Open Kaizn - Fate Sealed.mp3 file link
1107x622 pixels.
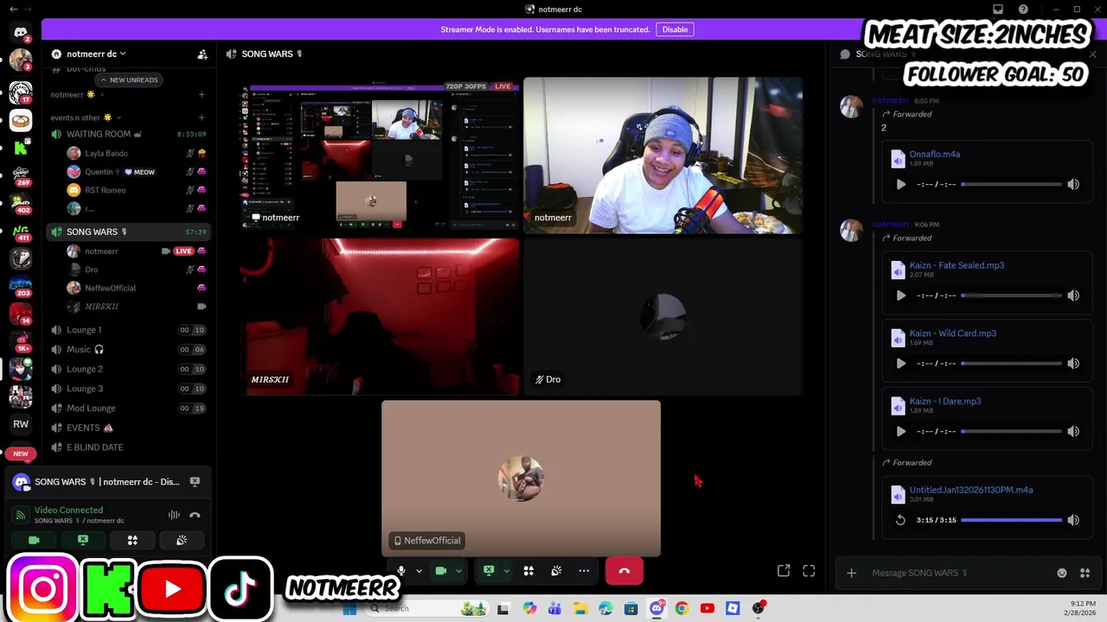[957, 266]
